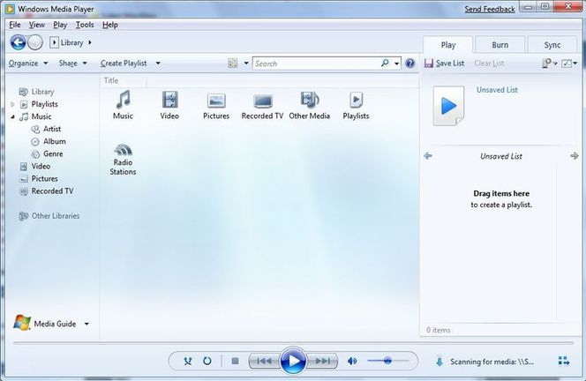586x381 pixels.
Task: Open the View options dropdown arrow
Action: pos(246,63)
